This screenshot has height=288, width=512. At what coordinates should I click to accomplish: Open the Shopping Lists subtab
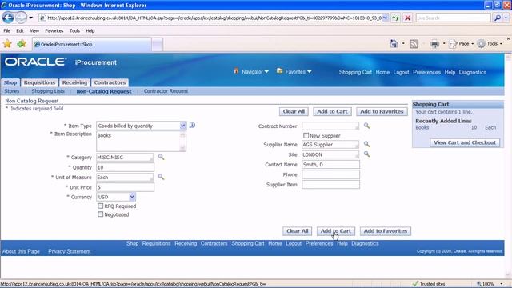pos(48,91)
